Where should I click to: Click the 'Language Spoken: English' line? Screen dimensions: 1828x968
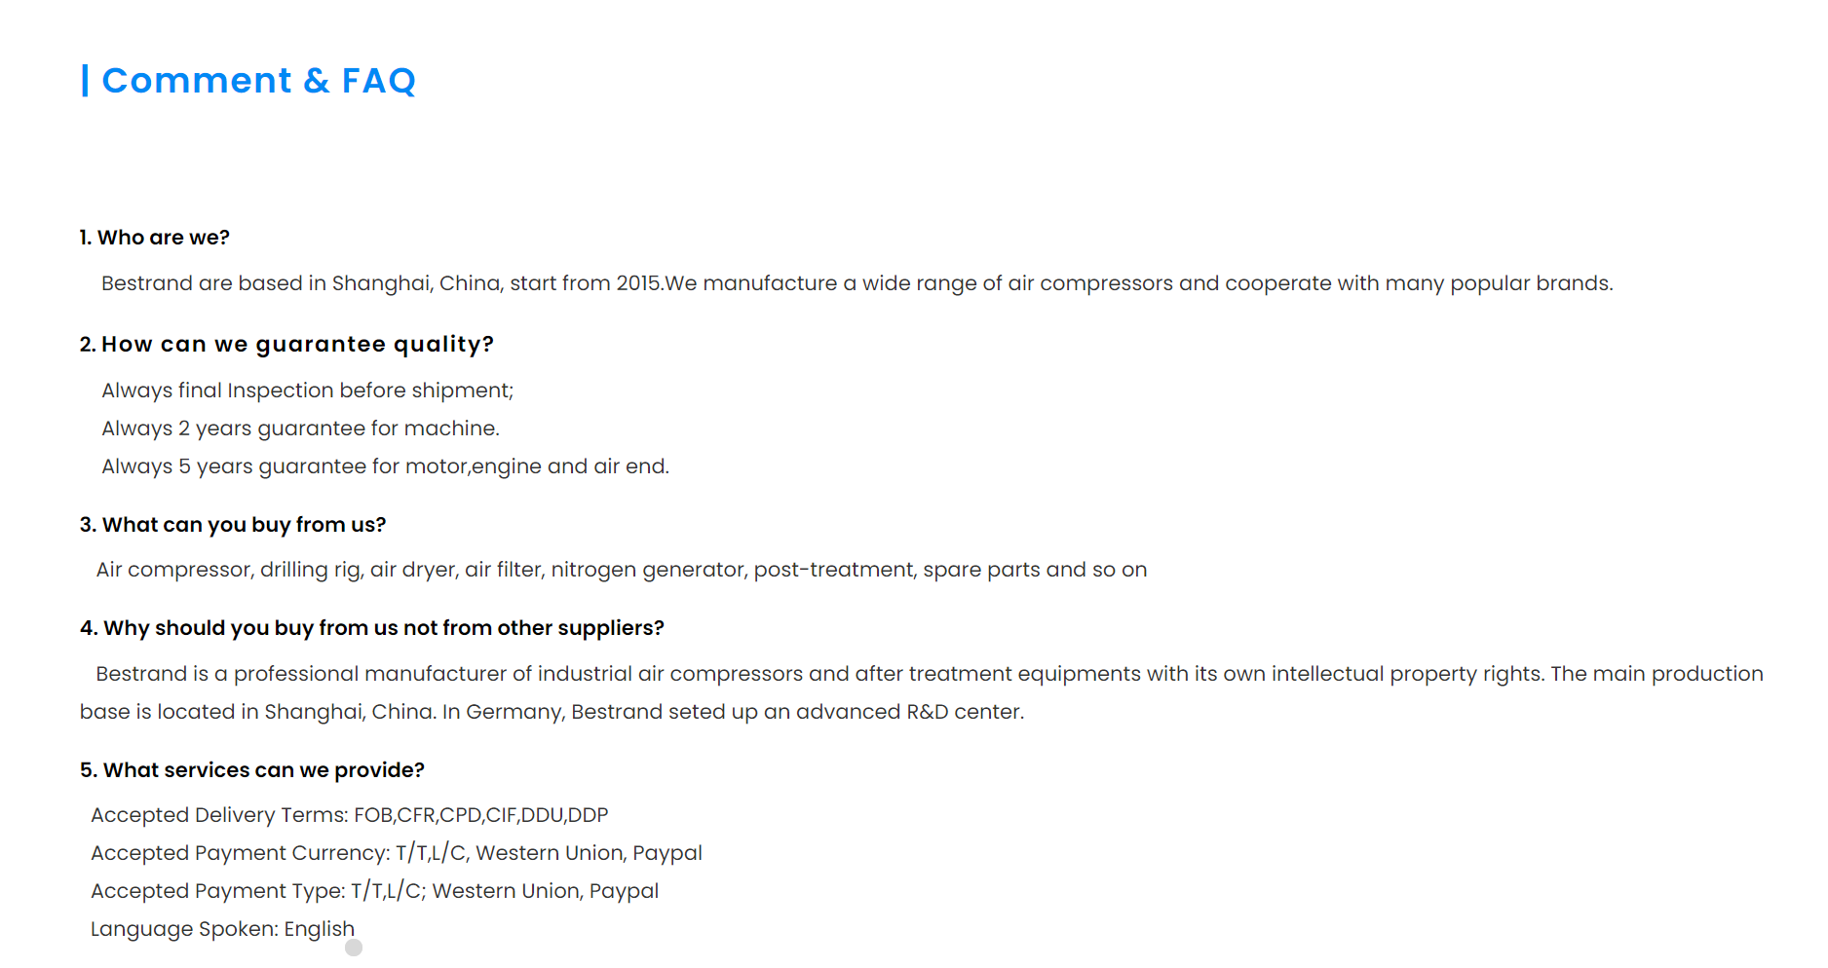(x=223, y=929)
